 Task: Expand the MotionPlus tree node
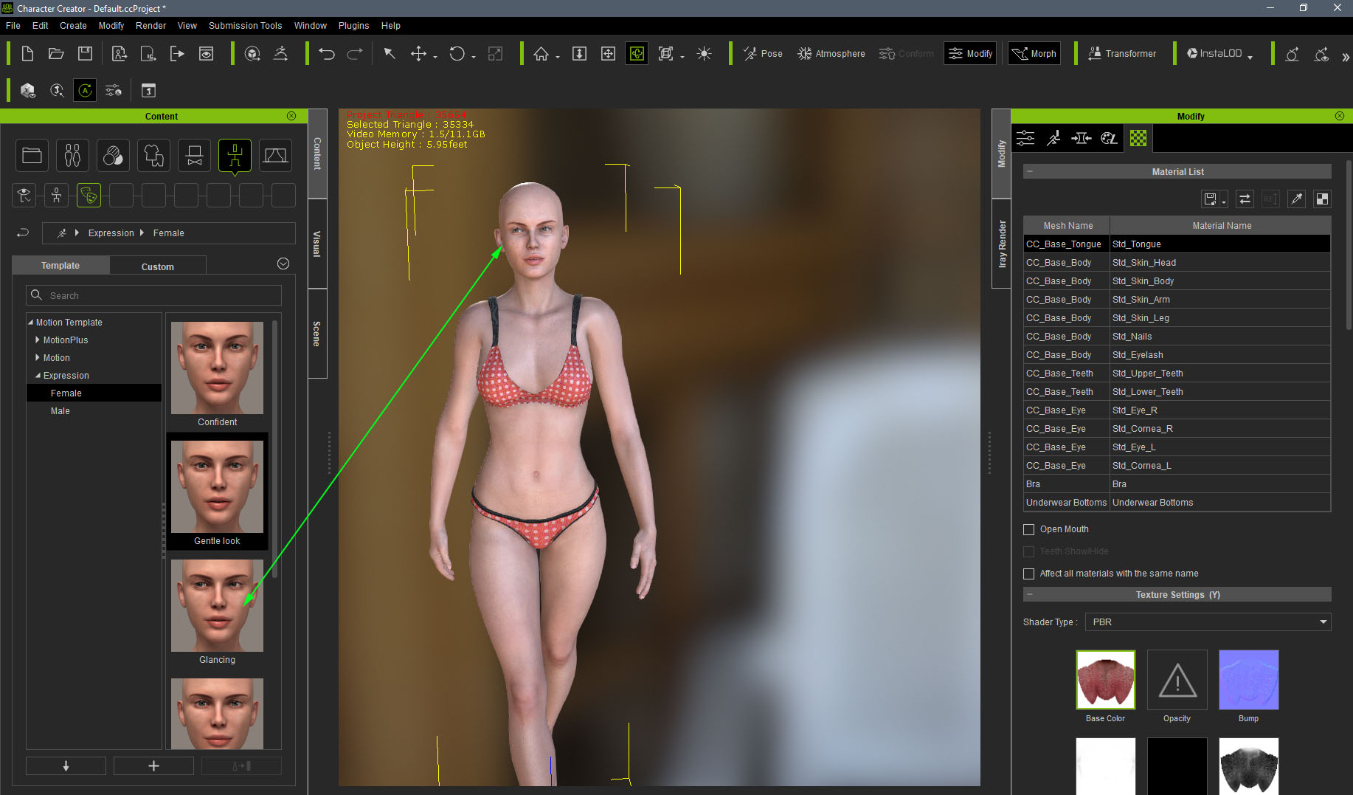point(38,340)
